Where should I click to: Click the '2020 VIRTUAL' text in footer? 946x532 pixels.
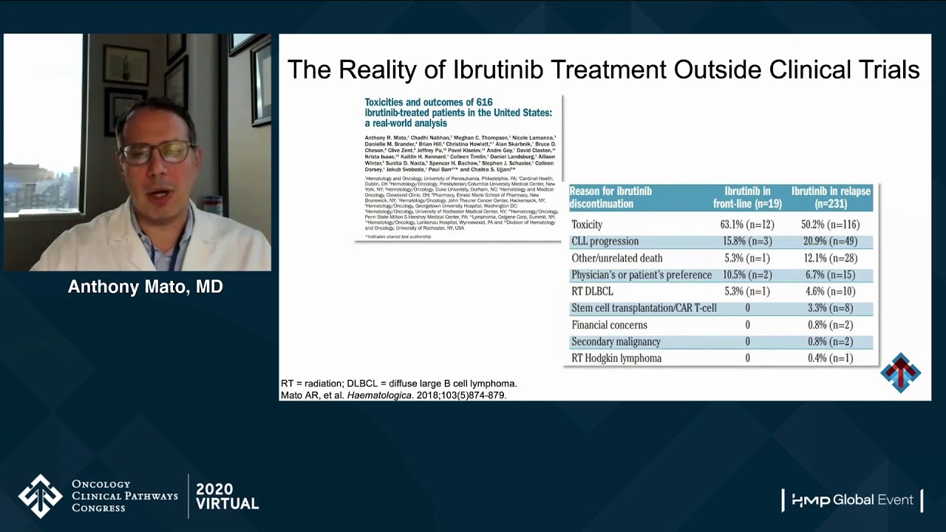pos(227,497)
